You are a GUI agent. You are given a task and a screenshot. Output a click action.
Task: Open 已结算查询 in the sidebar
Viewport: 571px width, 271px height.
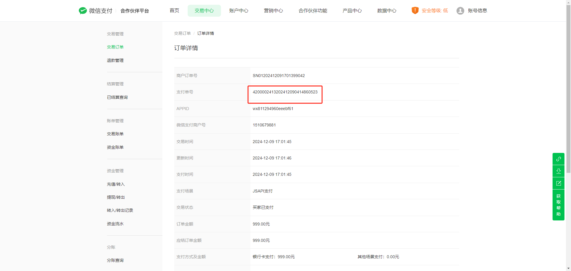pyautogui.click(x=117, y=97)
